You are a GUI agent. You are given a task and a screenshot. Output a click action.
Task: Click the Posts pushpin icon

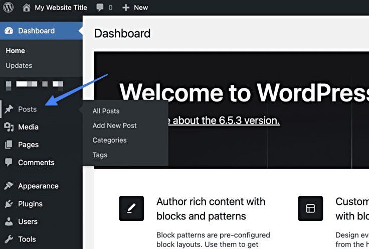[9, 109]
